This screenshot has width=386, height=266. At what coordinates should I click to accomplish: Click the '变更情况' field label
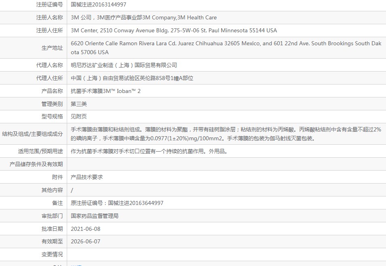point(52,254)
